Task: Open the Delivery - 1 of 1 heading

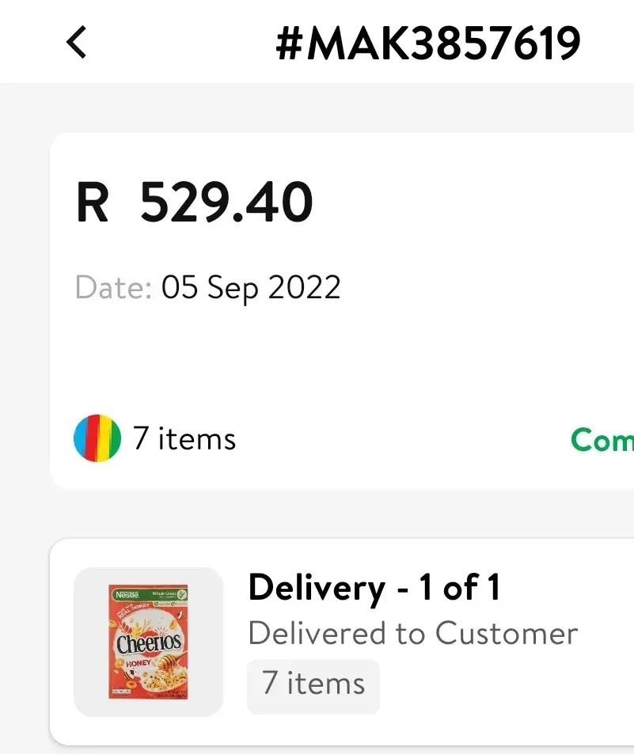Action: tap(374, 588)
